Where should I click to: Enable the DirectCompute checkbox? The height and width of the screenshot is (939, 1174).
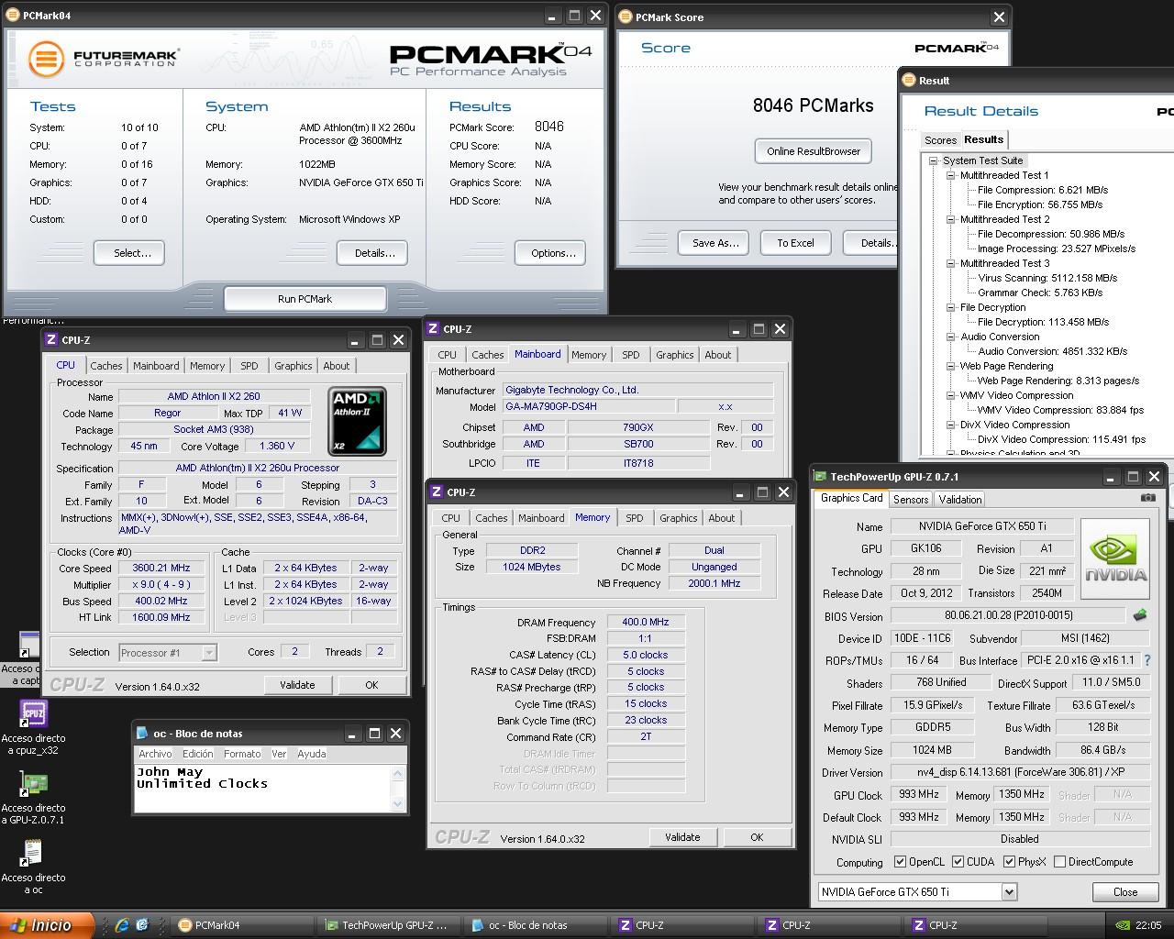1059,862
